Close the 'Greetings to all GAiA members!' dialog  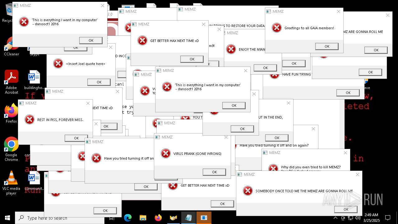coord(339,12)
